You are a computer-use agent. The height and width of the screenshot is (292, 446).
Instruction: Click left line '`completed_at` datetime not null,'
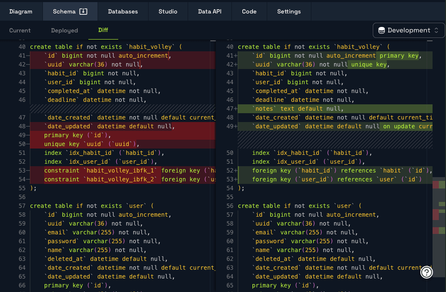(x=102, y=91)
